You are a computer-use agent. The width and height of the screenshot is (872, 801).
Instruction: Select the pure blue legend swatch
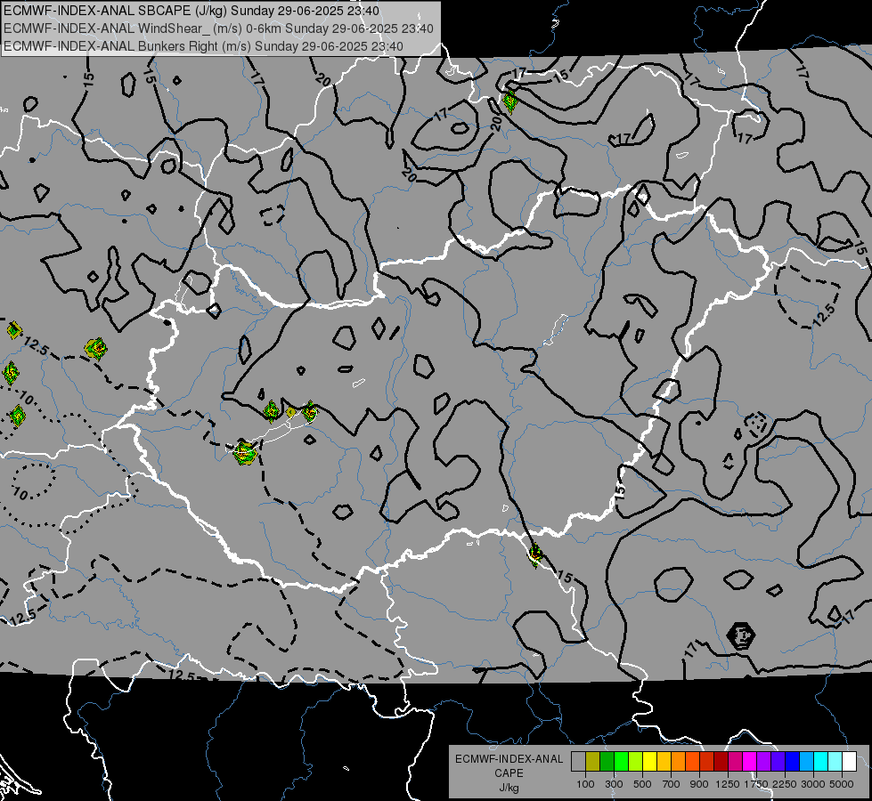(x=793, y=762)
